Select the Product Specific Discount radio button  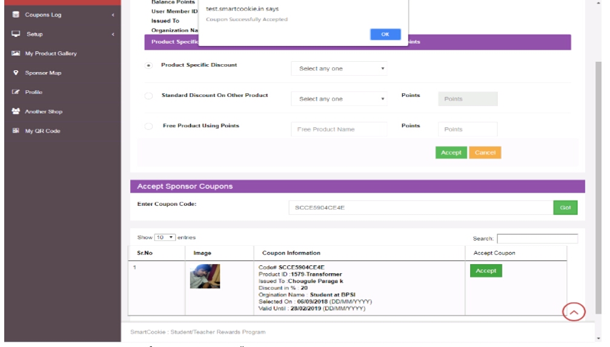148,65
